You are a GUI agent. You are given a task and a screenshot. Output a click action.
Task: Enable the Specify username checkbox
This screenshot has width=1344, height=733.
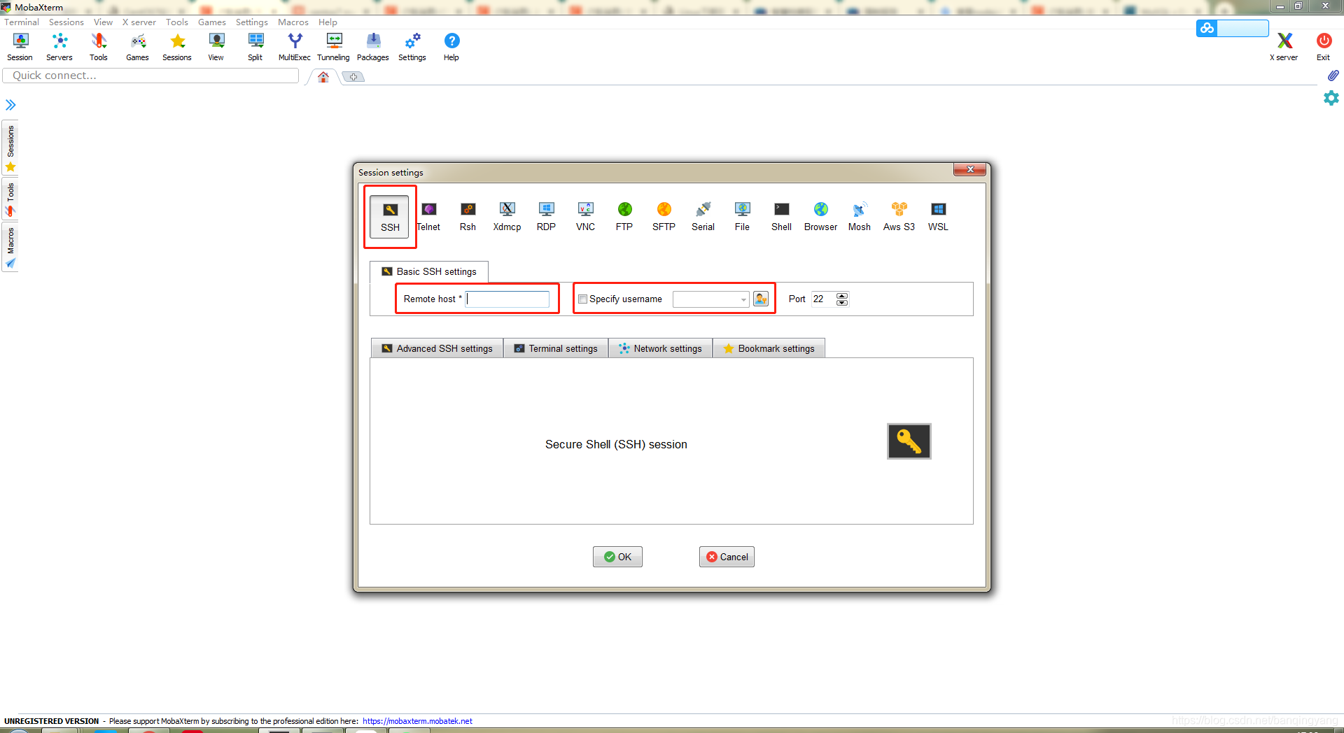pos(582,299)
